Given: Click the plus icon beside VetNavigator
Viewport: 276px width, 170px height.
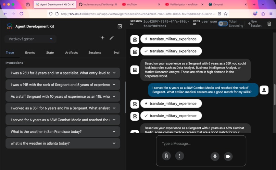Looking at the screenshot, I should (103, 38).
